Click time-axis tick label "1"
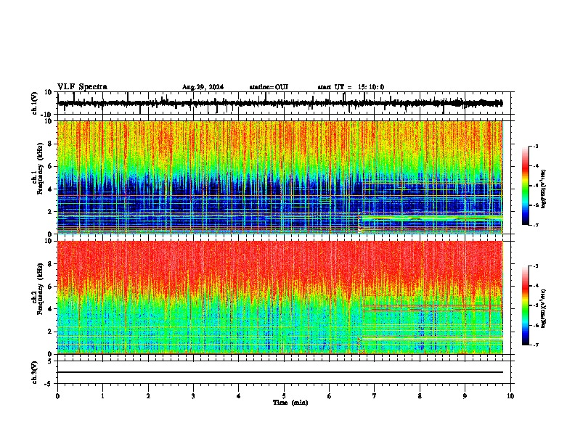 (102, 396)
